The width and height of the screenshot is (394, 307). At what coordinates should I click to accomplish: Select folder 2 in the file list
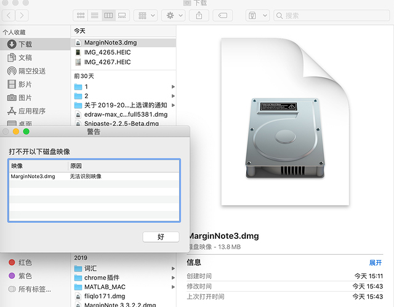[x=123, y=96]
